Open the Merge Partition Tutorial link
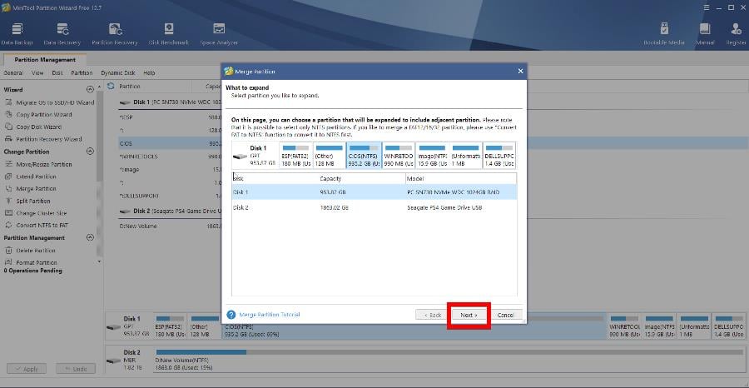 tap(269, 315)
